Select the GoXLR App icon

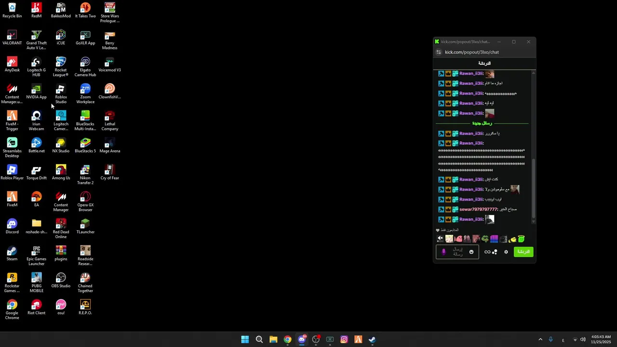[x=85, y=38]
